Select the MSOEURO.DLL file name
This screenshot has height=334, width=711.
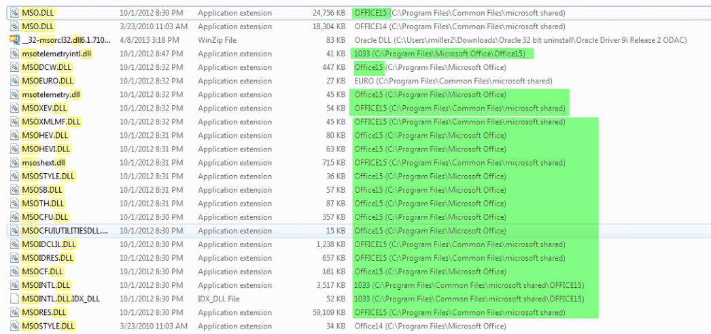pos(48,81)
